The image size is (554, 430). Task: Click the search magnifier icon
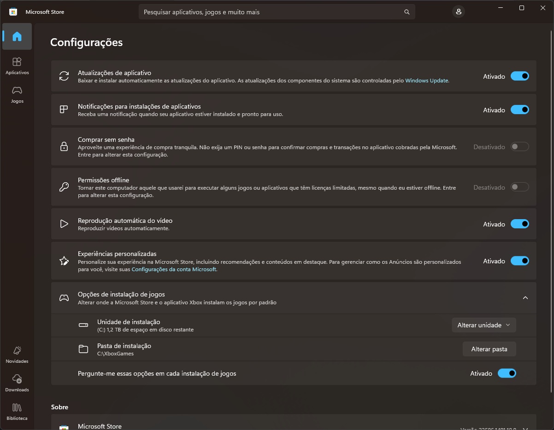pyautogui.click(x=407, y=12)
